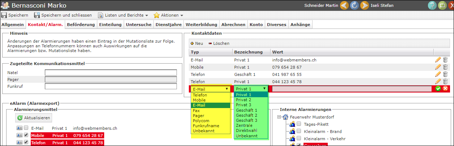454x146 pixels.
Task: Open the Privat 1 designation dropdown
Action: (251, 89)
